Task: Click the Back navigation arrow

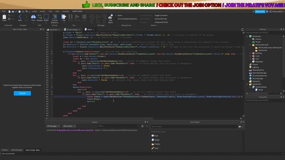Action: 20,17
